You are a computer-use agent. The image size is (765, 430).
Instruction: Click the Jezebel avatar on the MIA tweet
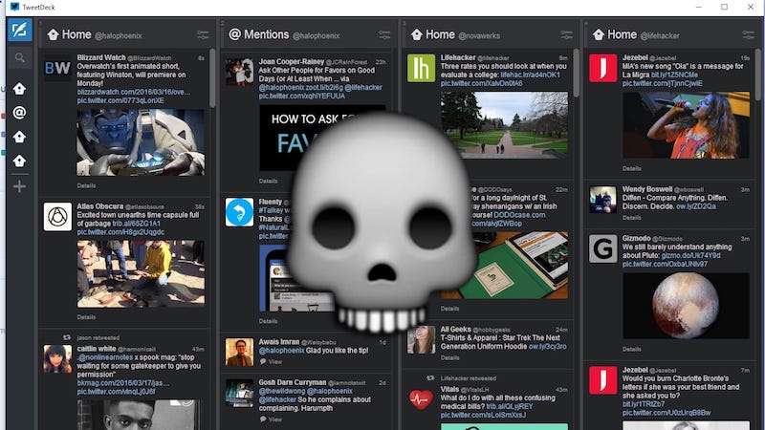pyautogui.click(x=603, y=68)
